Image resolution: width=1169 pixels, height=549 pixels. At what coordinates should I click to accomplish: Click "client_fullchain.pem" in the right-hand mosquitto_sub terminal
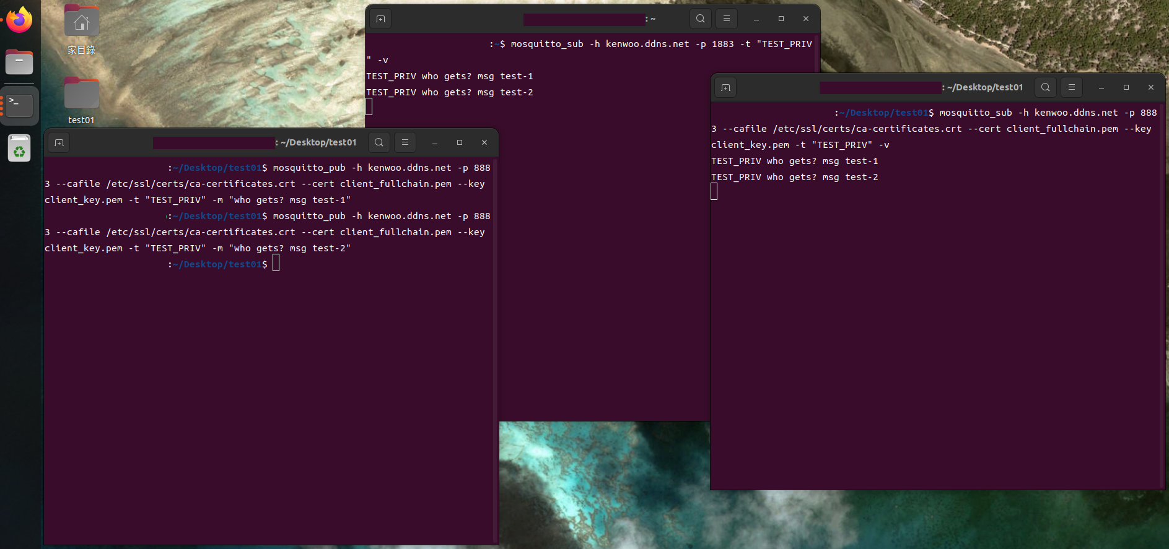pyautogui.click(x=1062, y=129)
